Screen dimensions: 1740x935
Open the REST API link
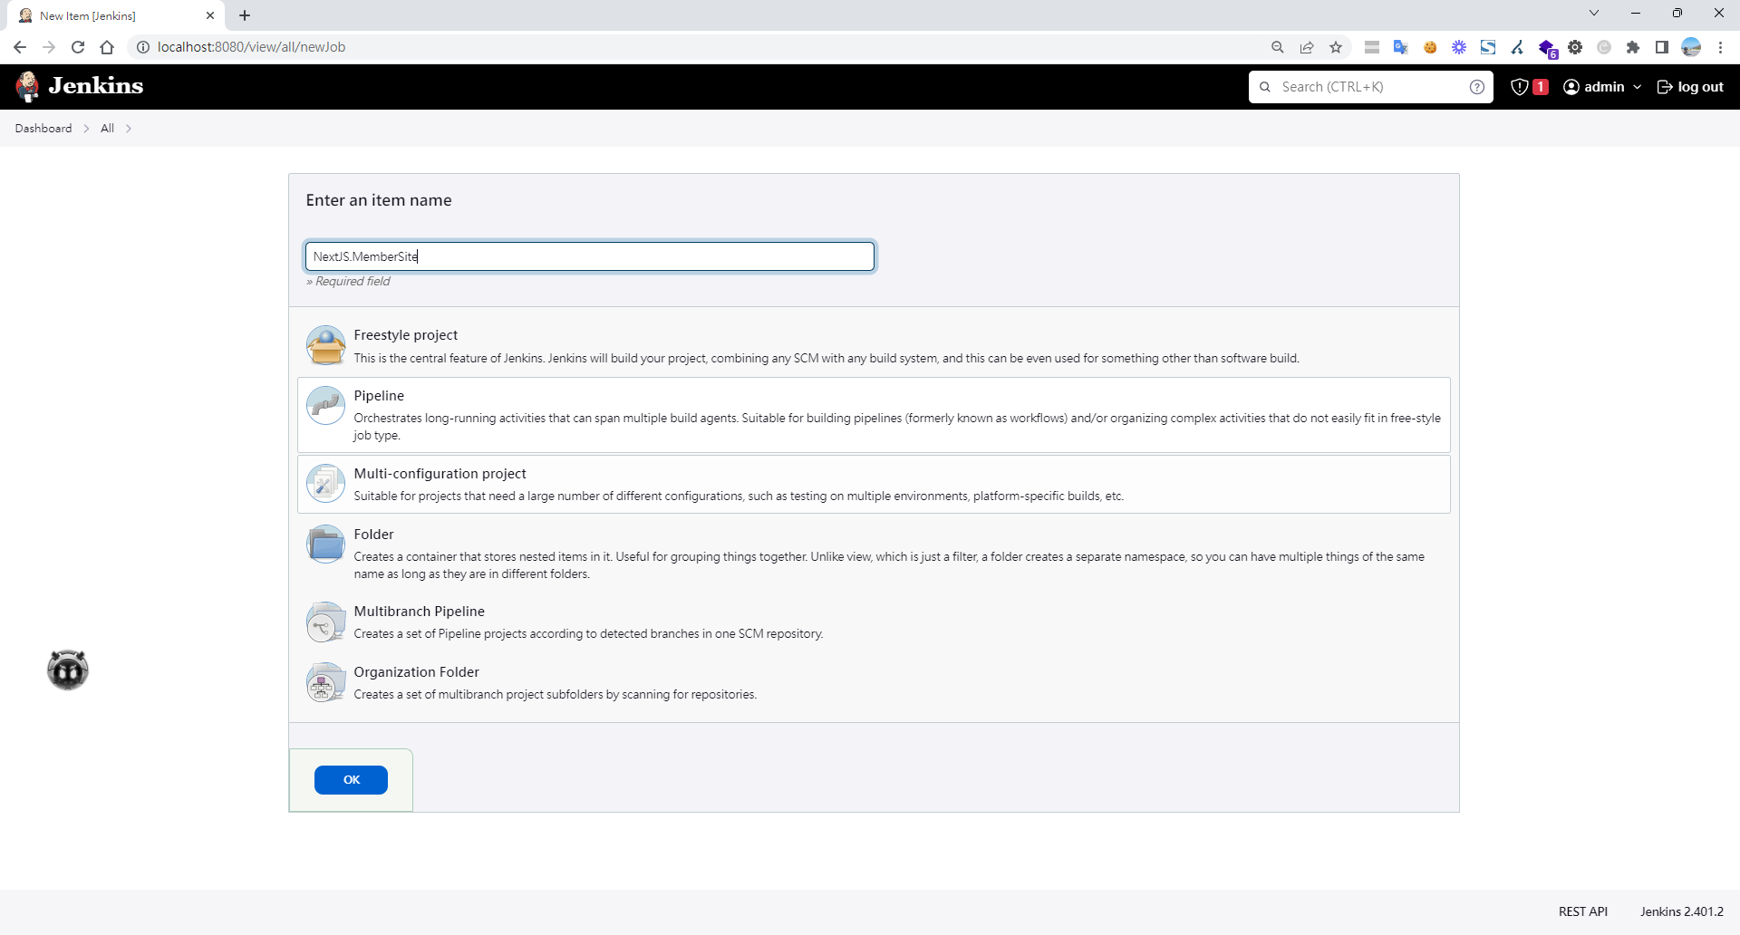click(1582, 911)
